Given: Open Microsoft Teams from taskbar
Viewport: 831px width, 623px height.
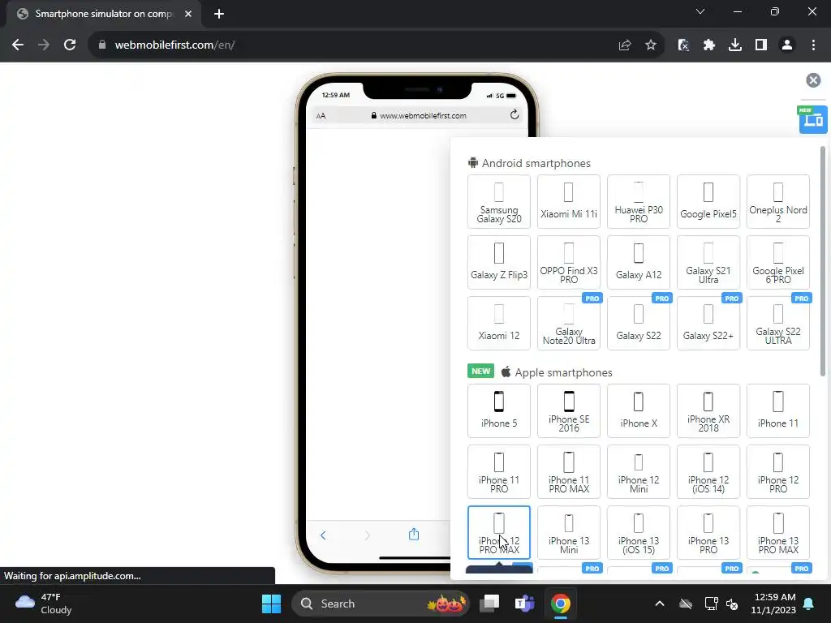Looking at the screenshot, I should [525, 604].
